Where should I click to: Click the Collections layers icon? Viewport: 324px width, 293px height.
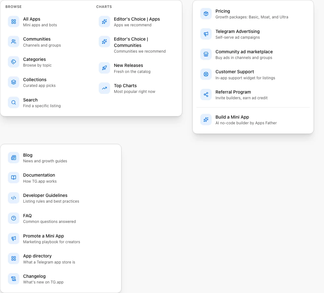(14, 82)
